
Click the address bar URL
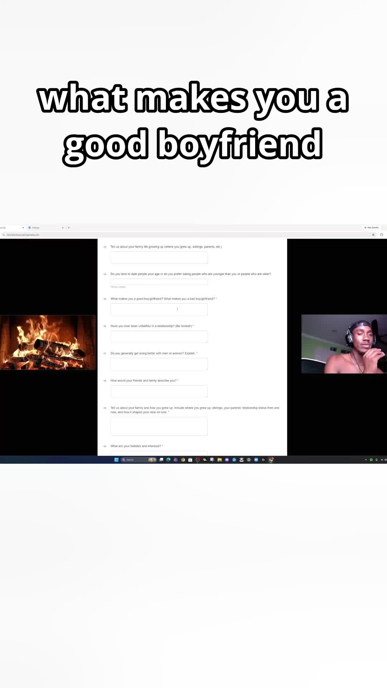(x=23, y=235)
